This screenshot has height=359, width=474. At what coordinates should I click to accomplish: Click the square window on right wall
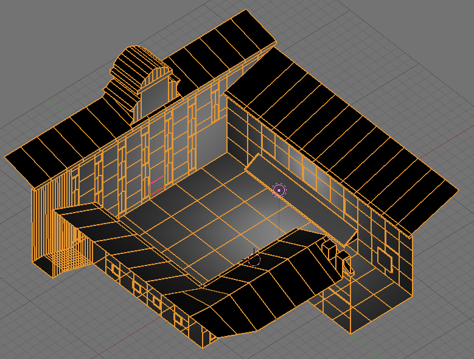coord(385,259)
